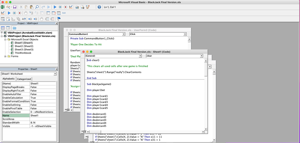This screenshot has height=143, width=300.
Task: Open the Object Browser icon in toolbar
Action: pyautogui.click(x=87, y=7)
